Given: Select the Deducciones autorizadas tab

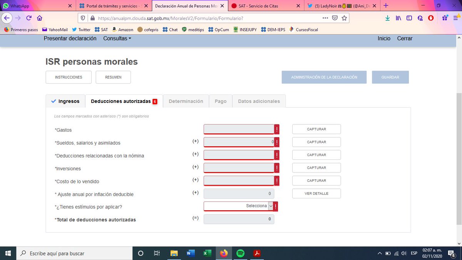Looking at the screenshot, I should pos(124,101).
